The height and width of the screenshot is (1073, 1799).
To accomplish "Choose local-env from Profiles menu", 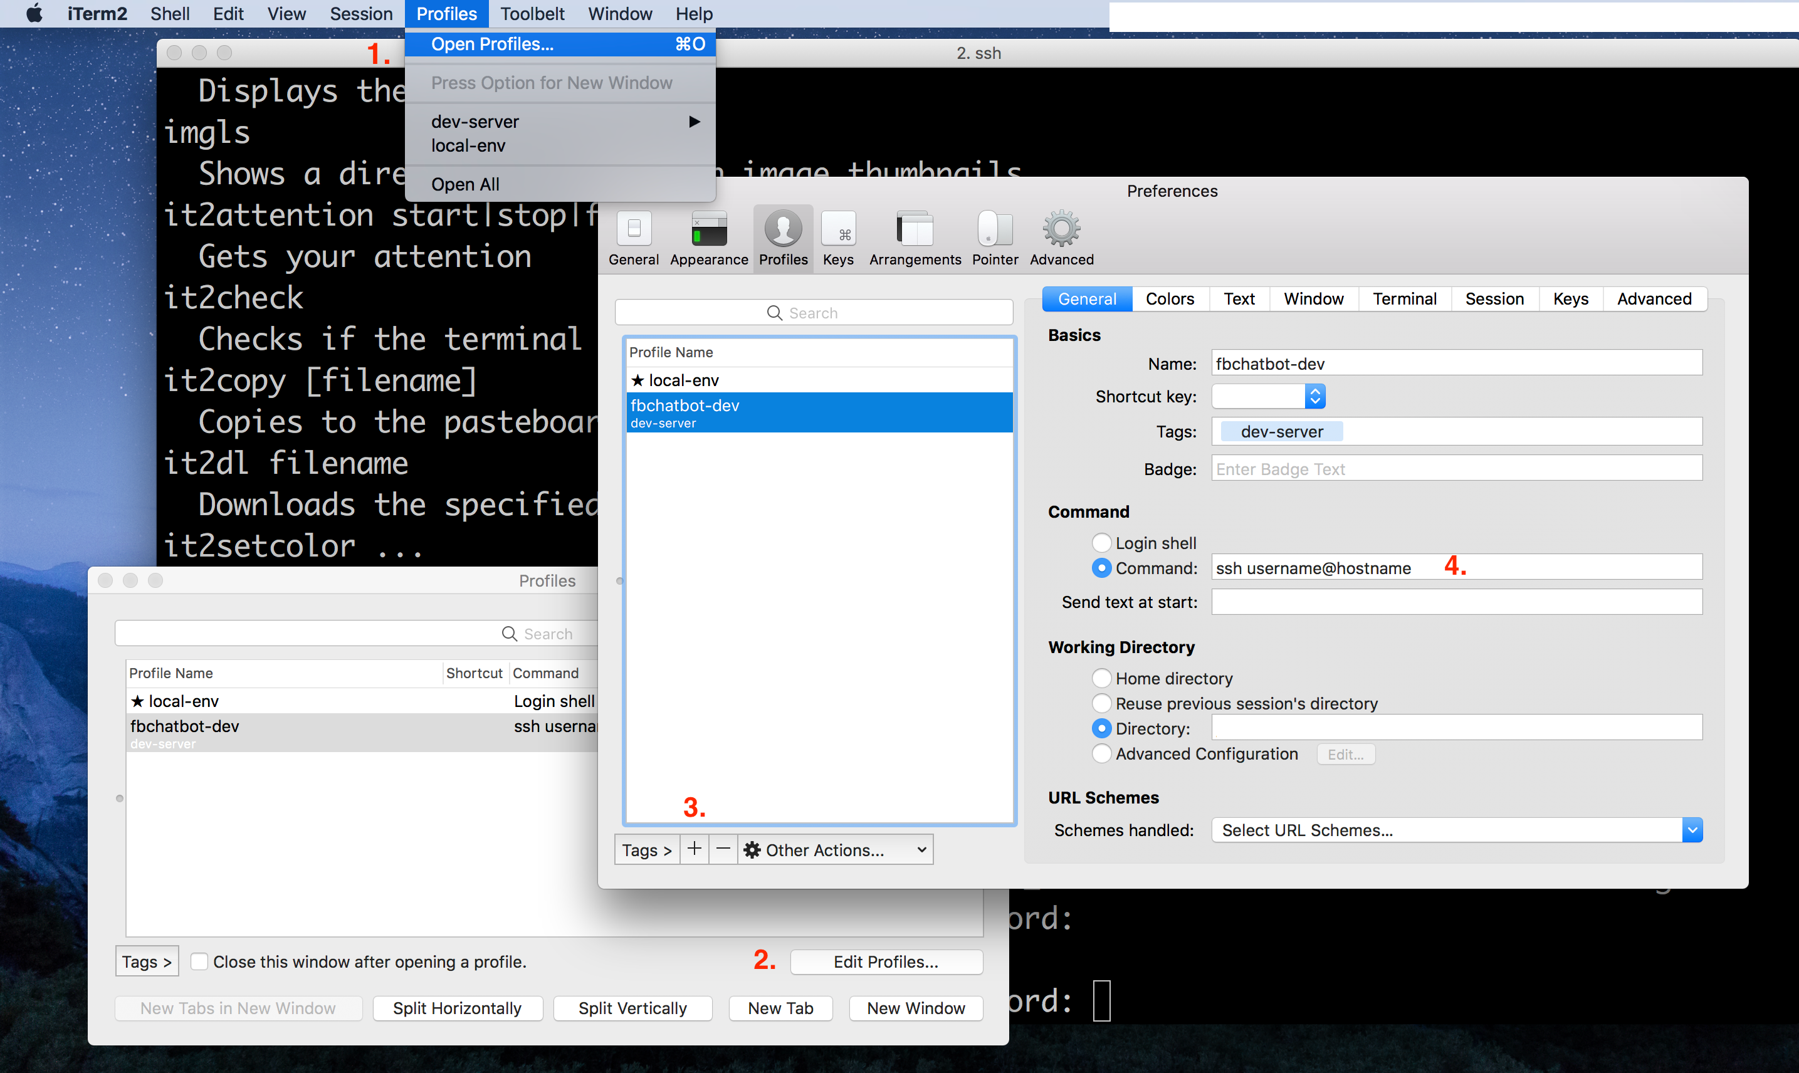I will coord(560,145).
